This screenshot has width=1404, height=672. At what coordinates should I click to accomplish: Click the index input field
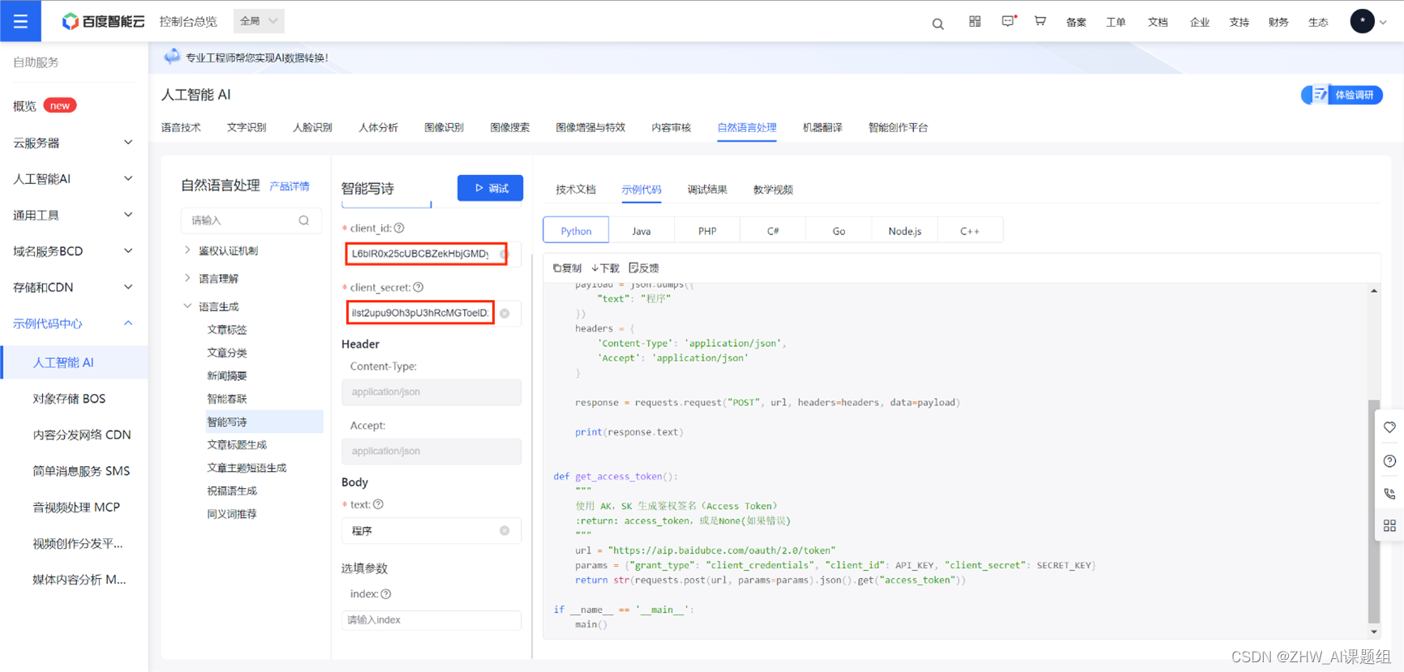(x=431, y=620)
